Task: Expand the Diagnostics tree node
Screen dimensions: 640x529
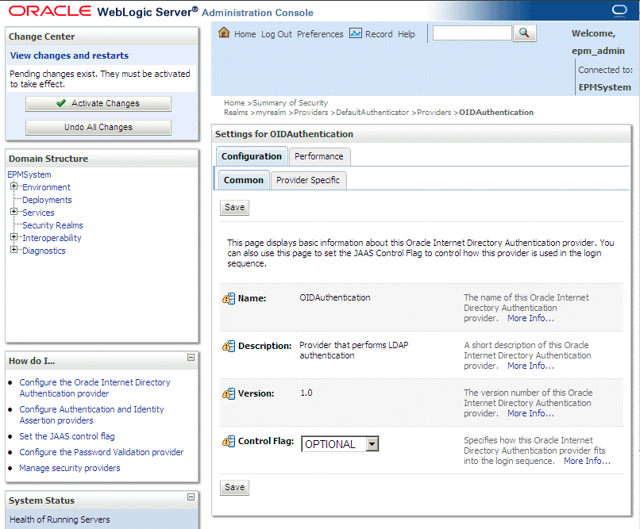Action: 13,249
